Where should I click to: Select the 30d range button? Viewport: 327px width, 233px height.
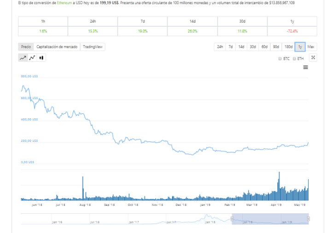pyautogui.click(x=253, y=47)
